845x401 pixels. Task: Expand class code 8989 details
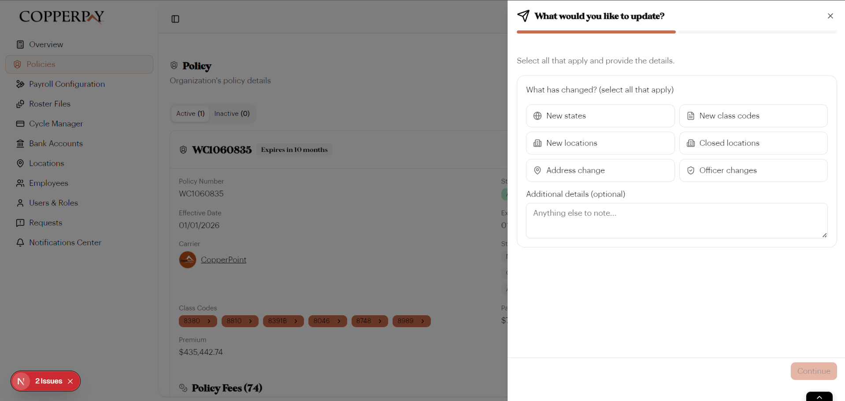tap(411, 321)
